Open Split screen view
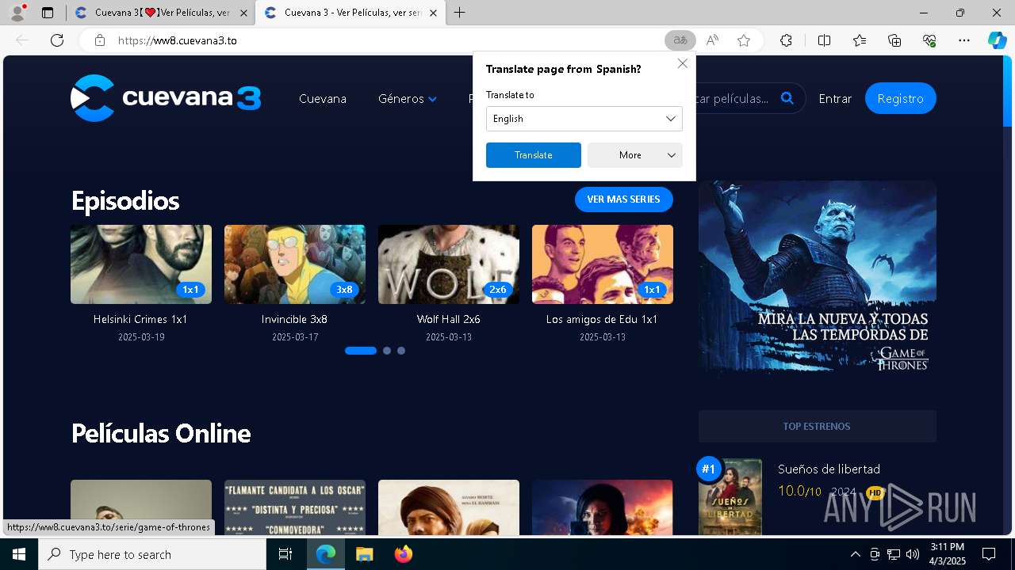Screen dimensions: 1015x570 click(824, 40)
